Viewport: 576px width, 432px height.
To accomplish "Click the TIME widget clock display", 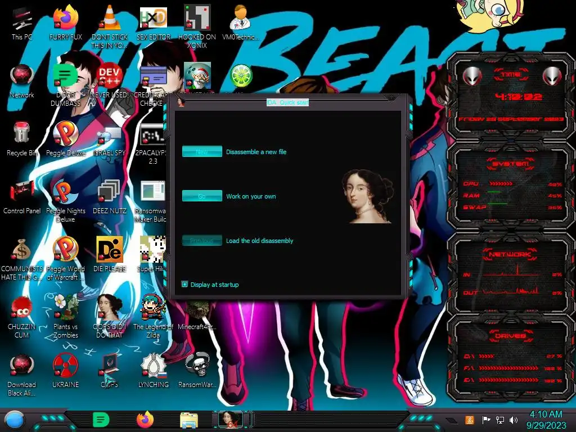I will 518,97.
